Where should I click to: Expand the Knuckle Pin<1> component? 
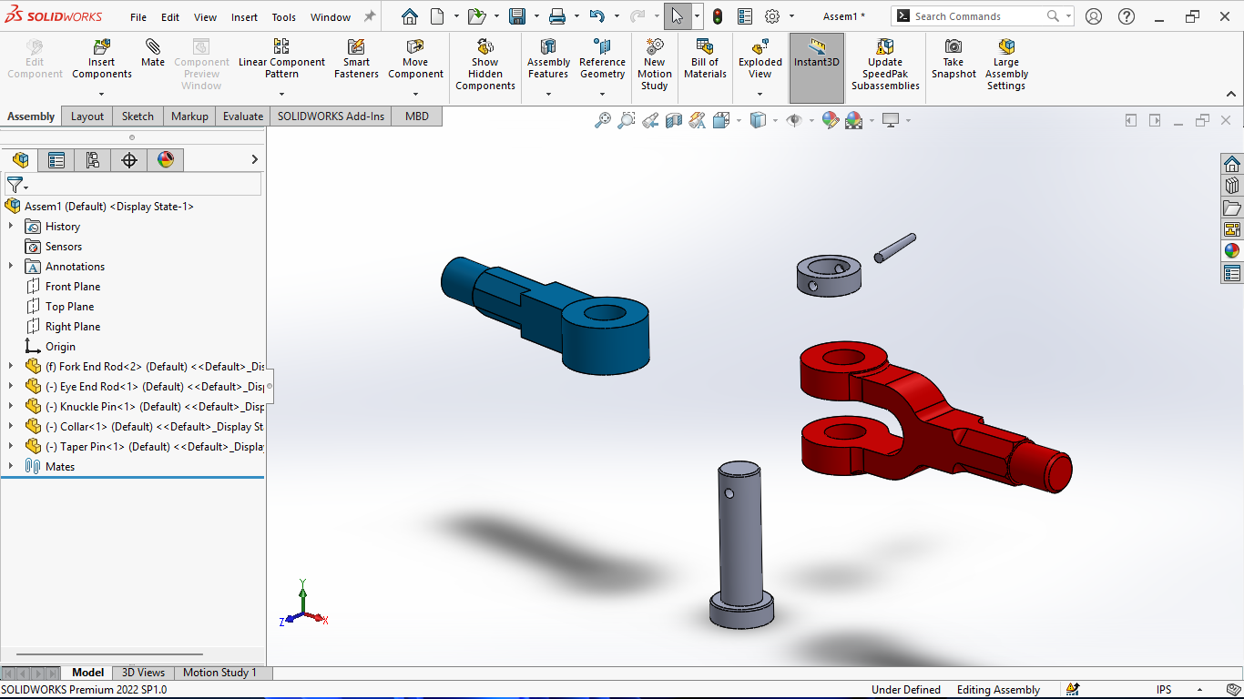10,406
